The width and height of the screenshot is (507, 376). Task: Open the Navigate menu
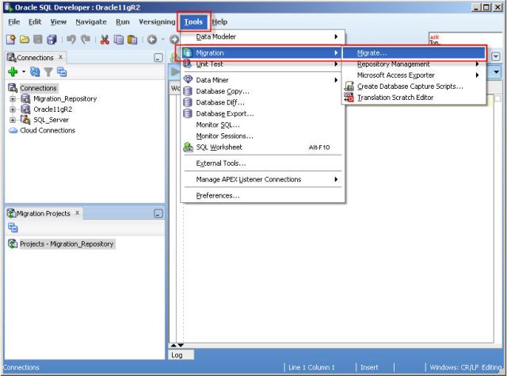91,22
